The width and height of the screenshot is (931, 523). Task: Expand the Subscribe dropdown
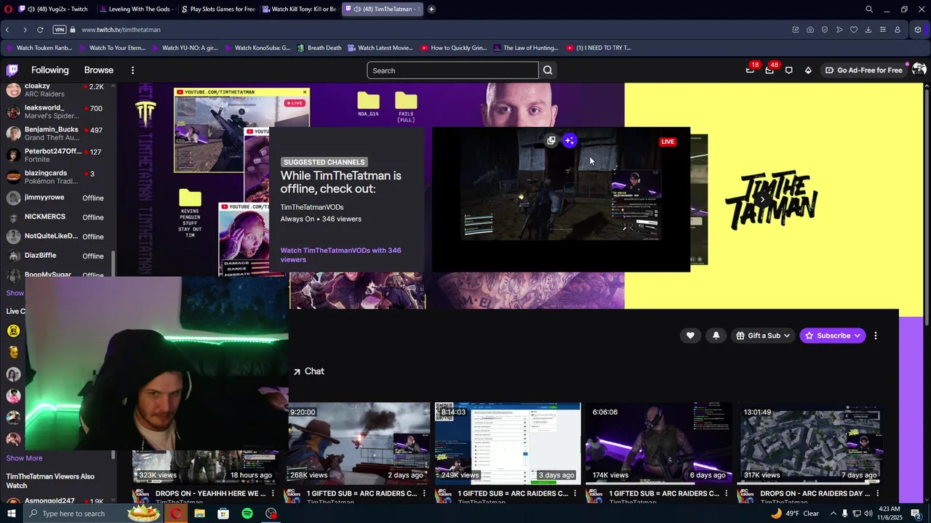(833, 336)
